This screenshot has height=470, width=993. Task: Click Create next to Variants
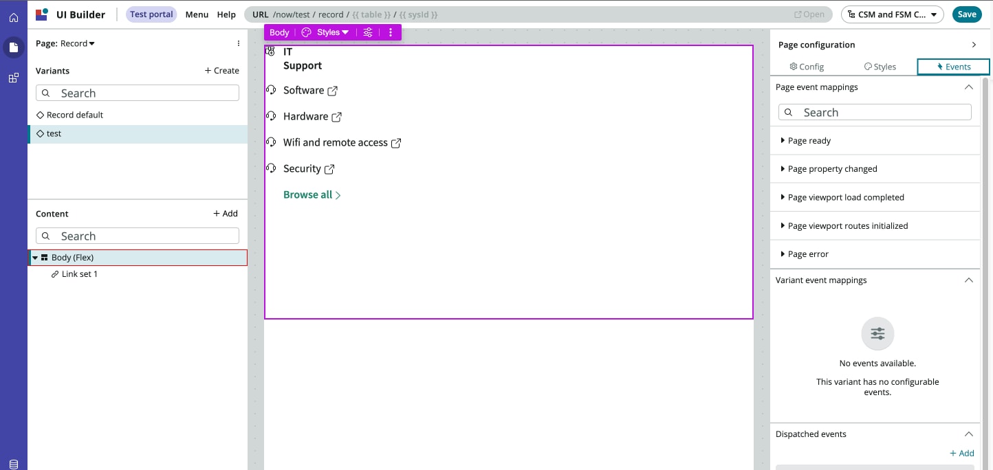(221, 71)
